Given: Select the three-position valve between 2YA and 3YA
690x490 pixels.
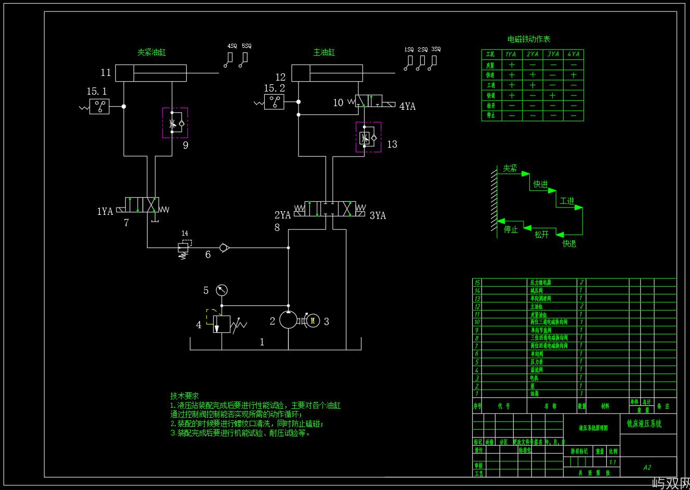Looking at the screenshot, I should click(x=330, y=209).
